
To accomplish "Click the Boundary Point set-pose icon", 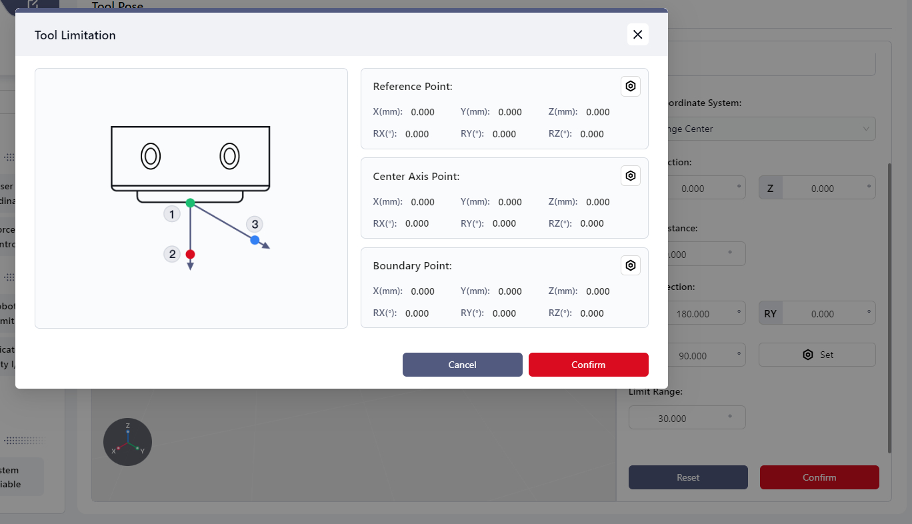I will (x=631, y=265).
